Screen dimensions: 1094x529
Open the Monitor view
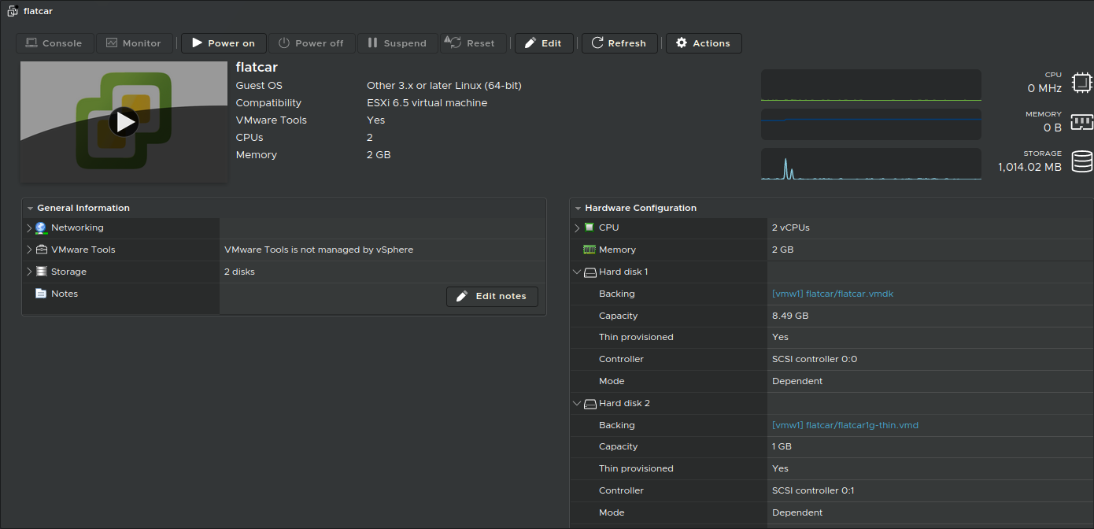134,43
